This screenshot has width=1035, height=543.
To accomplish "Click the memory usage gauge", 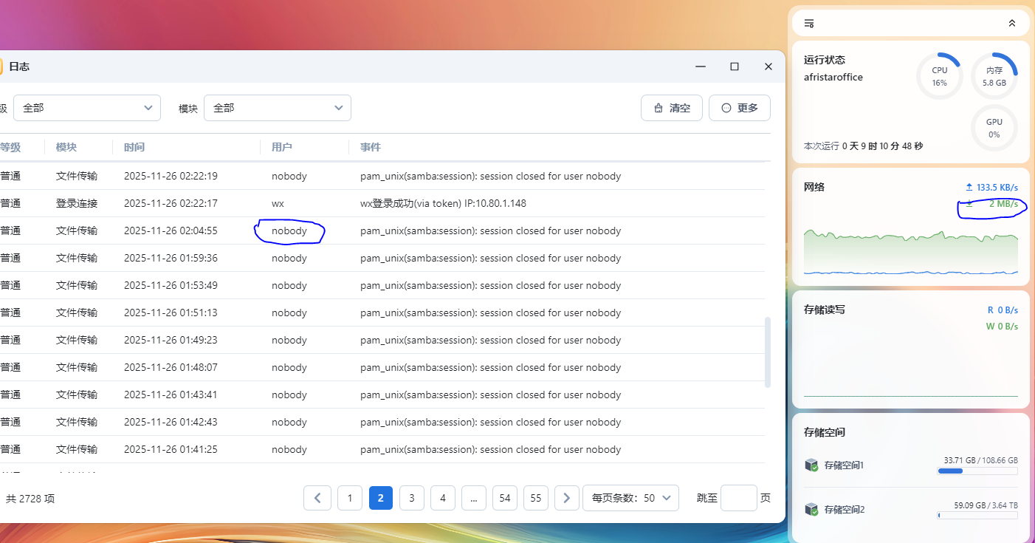I will click(x=994, y=76).
